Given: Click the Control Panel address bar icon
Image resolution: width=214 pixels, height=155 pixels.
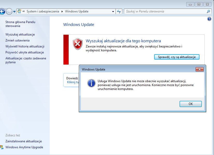Looking at the screenshot, I should click(x=19, y=11).
